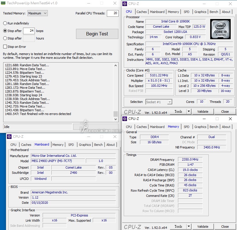This screenshot has height=230, width=237.
Task: Click the Begin Test button
Action: 97,34
